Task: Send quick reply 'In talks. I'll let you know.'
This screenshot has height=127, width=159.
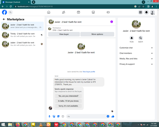Action: pyautogui.click(x=68, y=101)
